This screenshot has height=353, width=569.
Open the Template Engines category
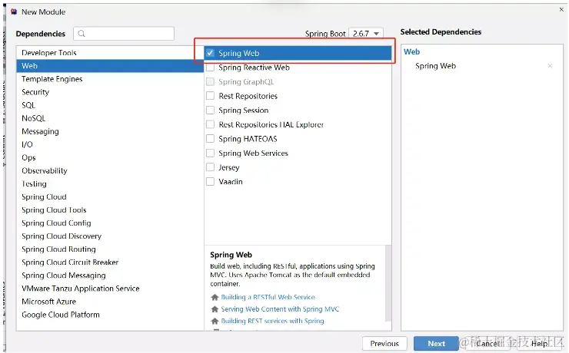(110, 79)
